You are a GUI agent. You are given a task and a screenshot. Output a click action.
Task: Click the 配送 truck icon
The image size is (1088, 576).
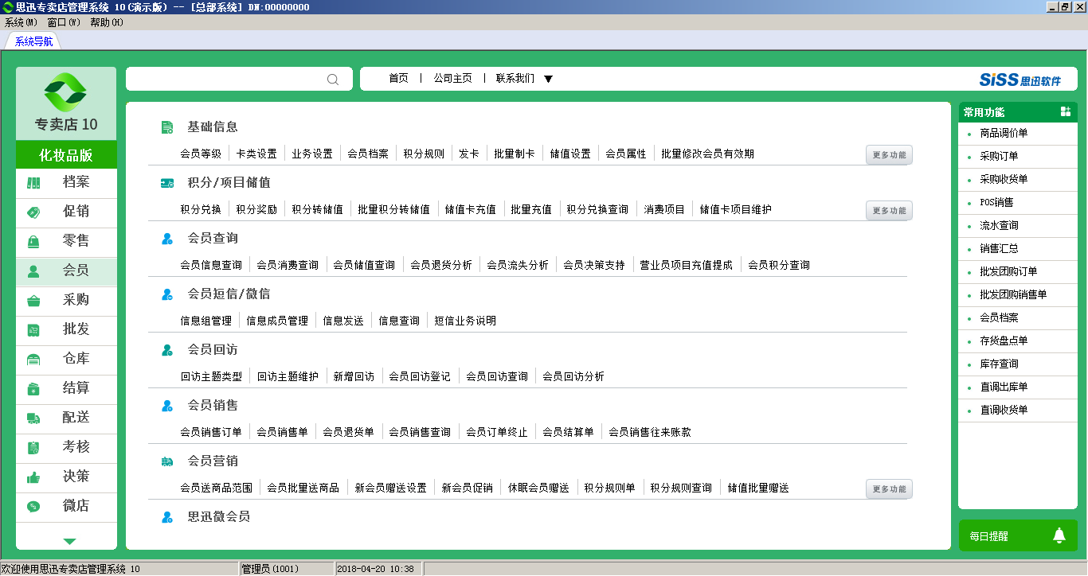pyautogui.click(x=33, y=418)
